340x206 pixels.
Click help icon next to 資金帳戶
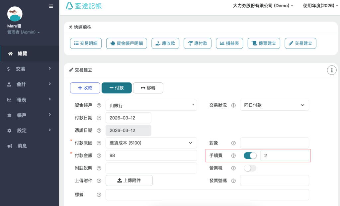(99, 105)
